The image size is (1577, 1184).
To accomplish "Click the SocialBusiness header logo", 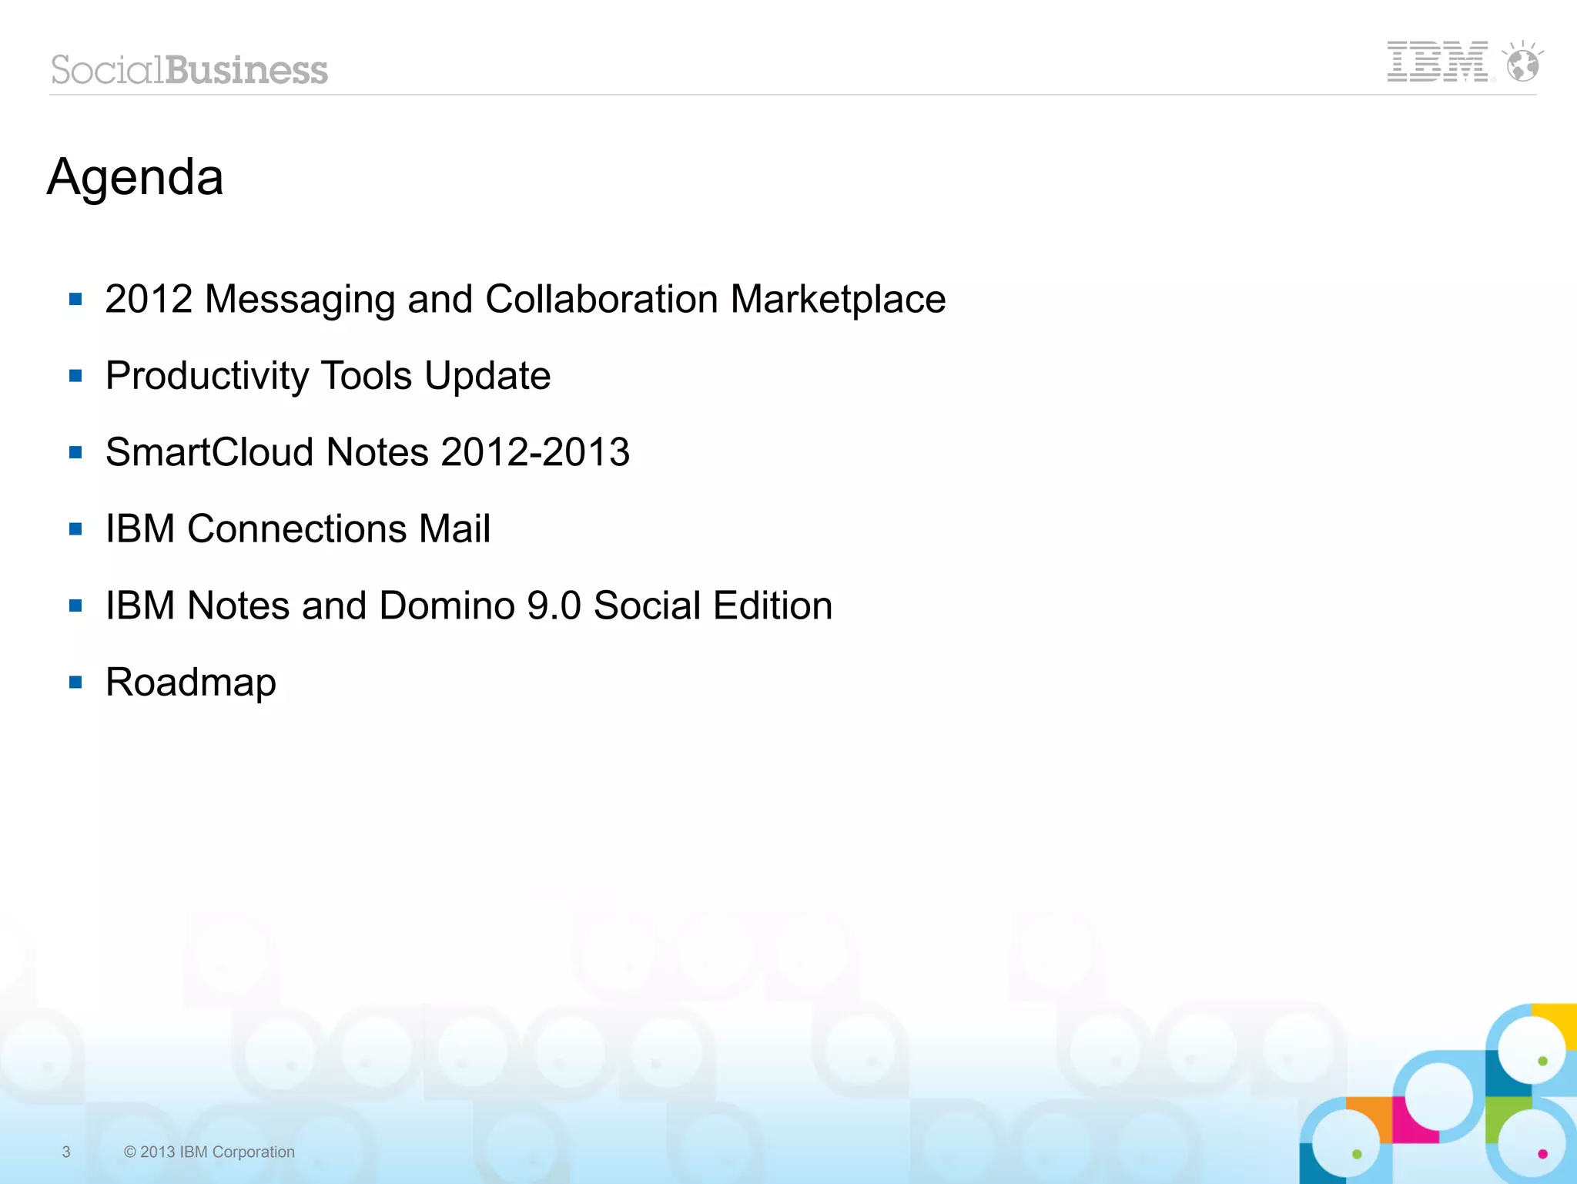I will pyautogui.click(x=189, y=70).
